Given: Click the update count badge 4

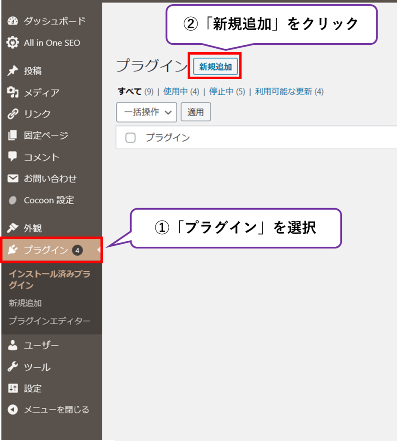Looking at the screenshot, I should click(78, 250).
